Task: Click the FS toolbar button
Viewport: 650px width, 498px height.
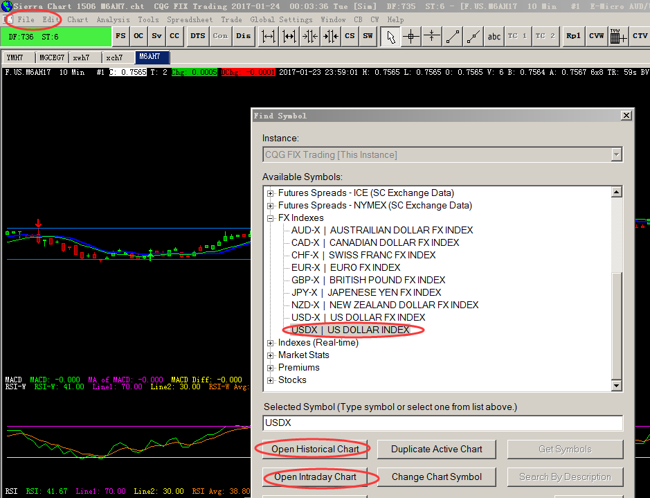Action: [121, 35]
